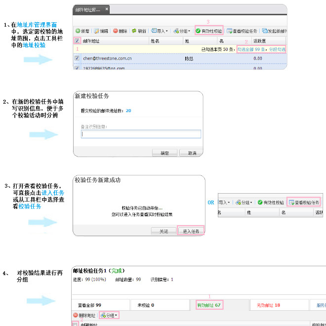Viewport: 326px width, 326px height.
Task: Click the 勾选全部 99 条 link
Action: tap(251, 49)
